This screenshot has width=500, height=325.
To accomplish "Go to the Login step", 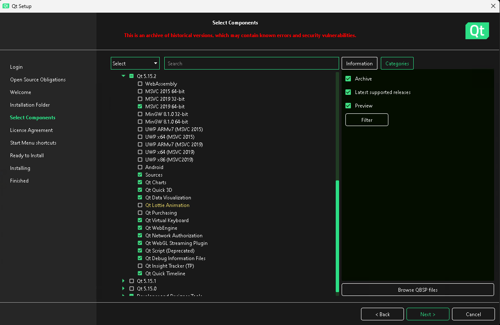I will [16, 67].
